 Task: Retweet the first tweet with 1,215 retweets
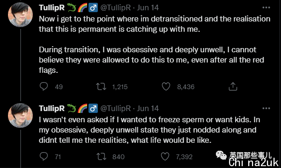pyautogui.click(x=101, y=87)
